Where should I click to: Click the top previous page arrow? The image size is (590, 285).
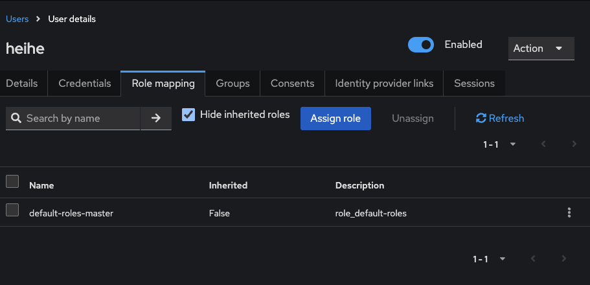point(543,144)
